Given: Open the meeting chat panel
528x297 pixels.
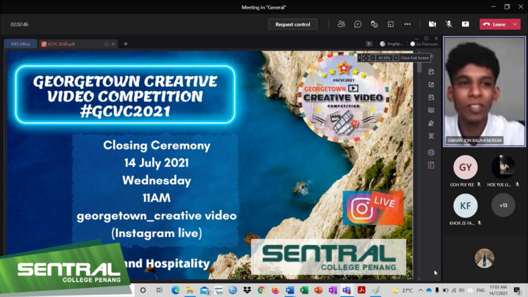Looking at the screenshot, I should point(358,24).
